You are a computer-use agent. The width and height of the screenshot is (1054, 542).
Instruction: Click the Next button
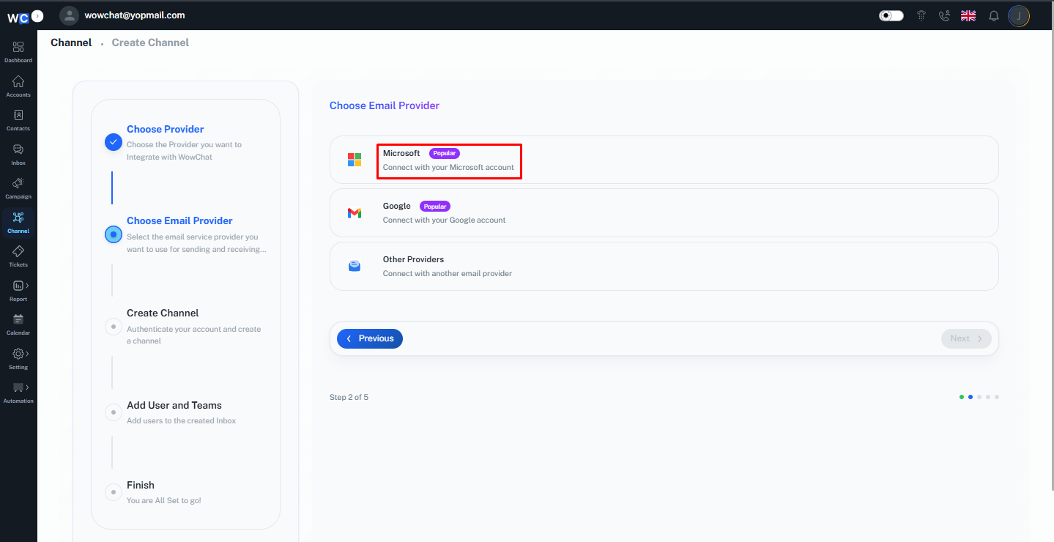966,338
